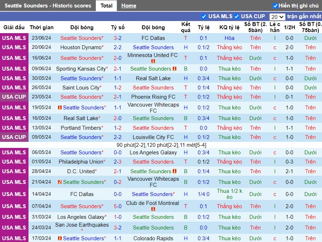Click the 1/2H column header

(x=289, y=27)
